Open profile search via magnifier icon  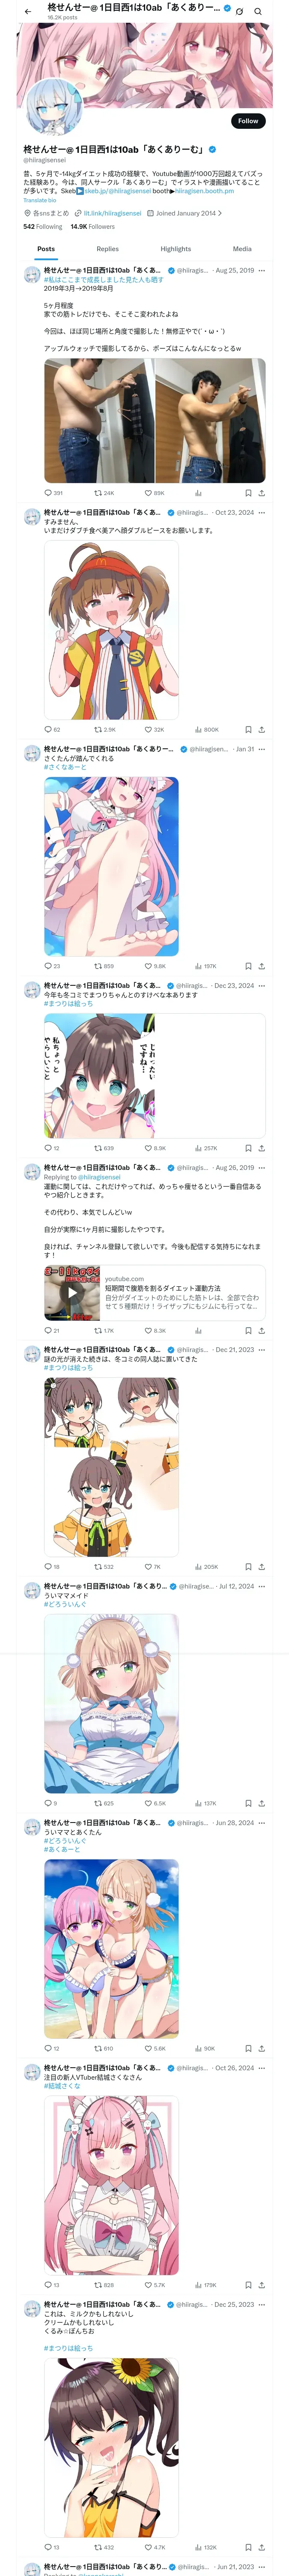tap(258, 11)
